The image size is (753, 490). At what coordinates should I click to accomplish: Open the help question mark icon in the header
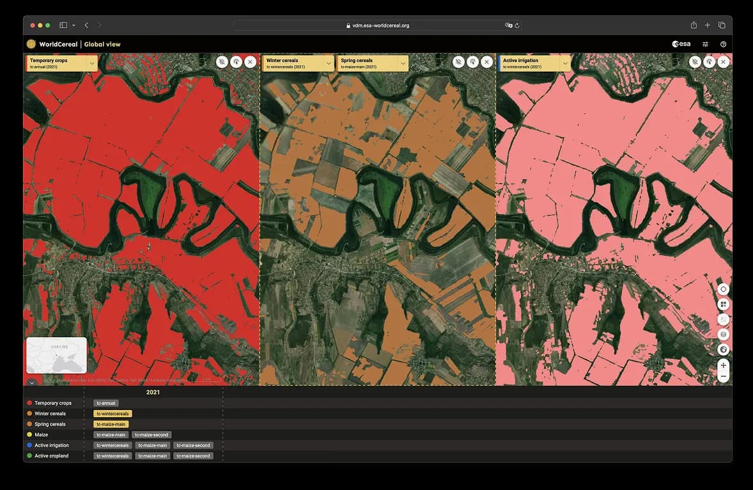pyautogui.click(x=723, y=44)
